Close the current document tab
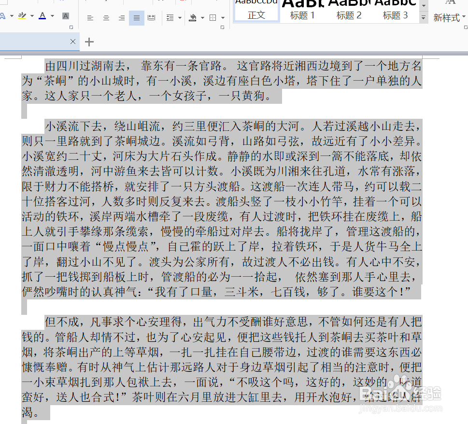The height and width of the screenshot is (424, 468). 73,42
